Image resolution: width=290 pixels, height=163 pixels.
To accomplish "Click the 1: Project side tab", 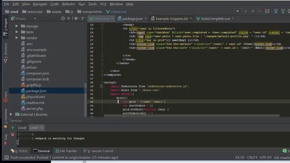I will [x=5, y=27].
